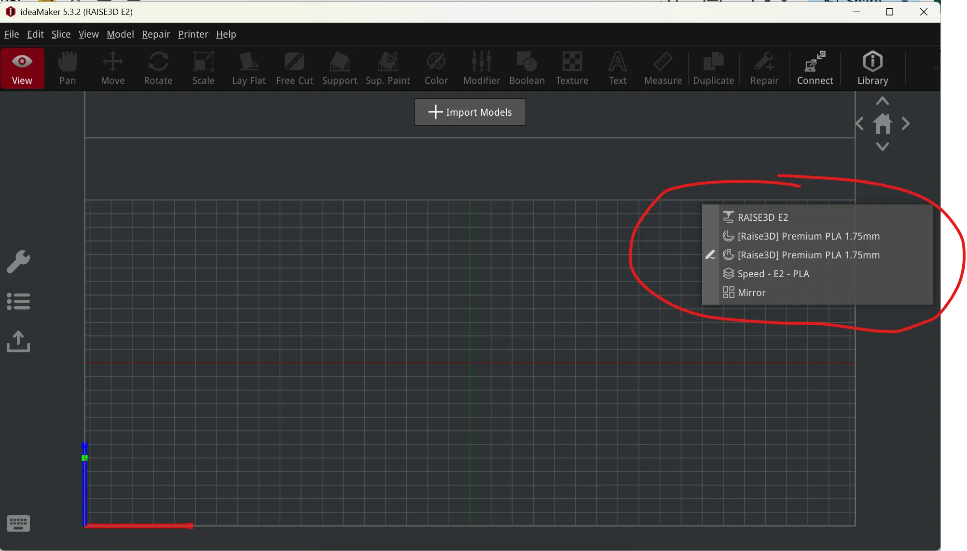
Task: Close the ideaMaker window
Action: 924,12
